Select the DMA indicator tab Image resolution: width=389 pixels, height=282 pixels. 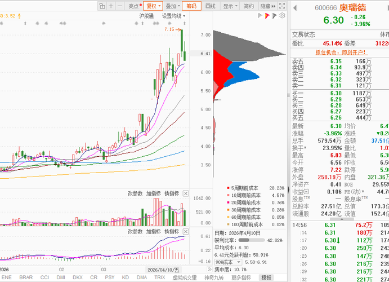tap(142, 277)
